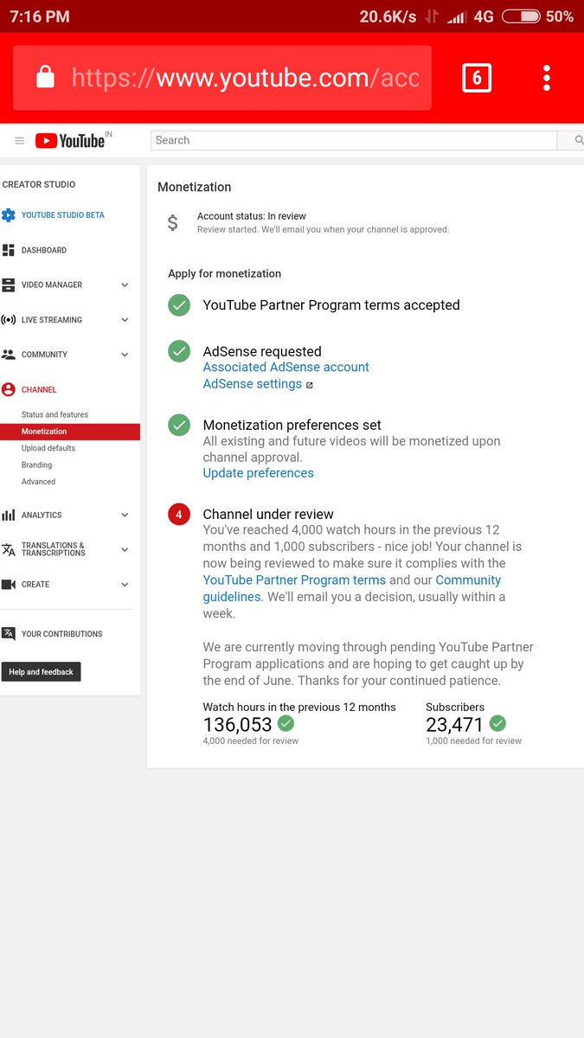Click Update preferences link
Image resolution: width=584 pixels, height=1038 pixels.
259,473
